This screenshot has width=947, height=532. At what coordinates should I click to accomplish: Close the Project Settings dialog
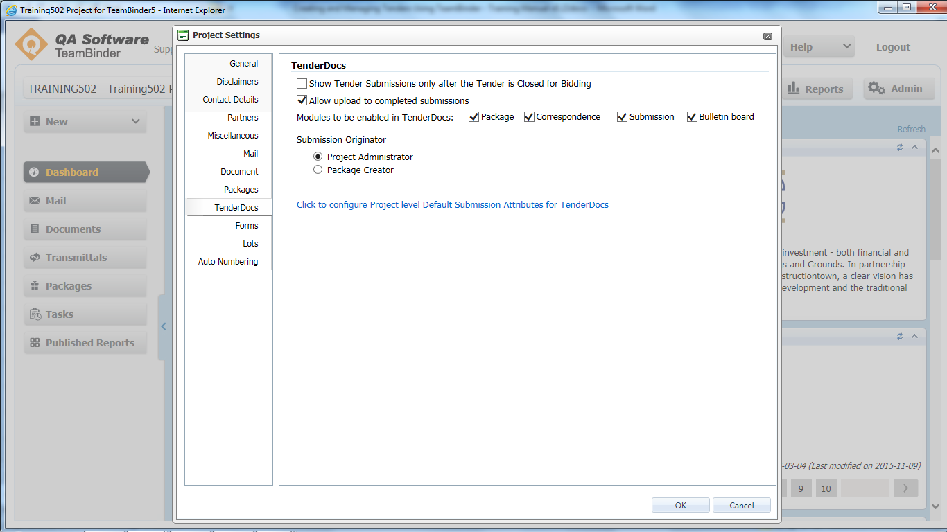[x=767, y=36]
